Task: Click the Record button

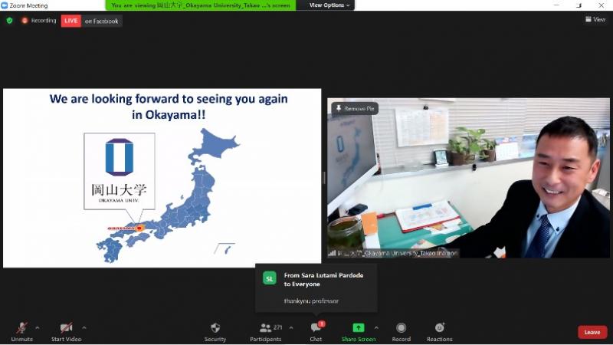Action: coord(401,332)
